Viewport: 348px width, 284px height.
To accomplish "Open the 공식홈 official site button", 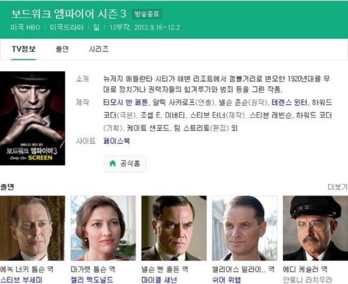I will [x=125, y=164].
